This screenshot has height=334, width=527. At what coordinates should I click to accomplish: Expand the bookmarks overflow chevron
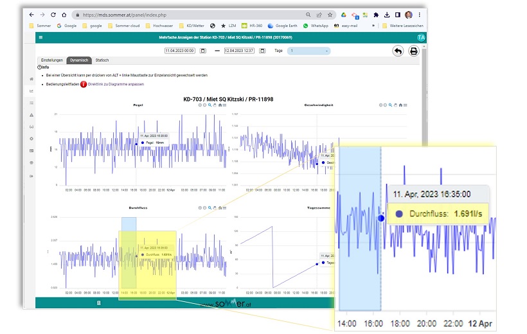373,26
